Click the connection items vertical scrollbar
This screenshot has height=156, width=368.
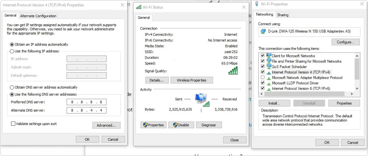[357, 69]
